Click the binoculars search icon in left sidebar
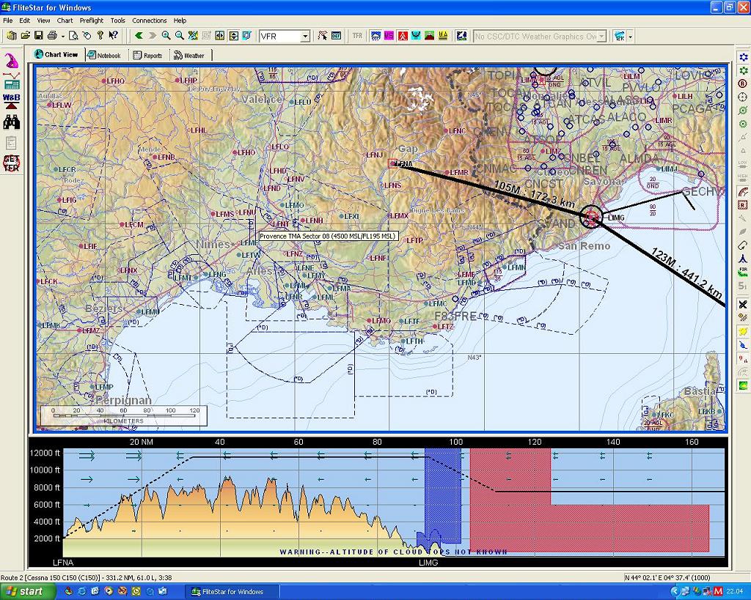Image resolution: width=751 pixels, height=600 pixels. pos(12,122)
